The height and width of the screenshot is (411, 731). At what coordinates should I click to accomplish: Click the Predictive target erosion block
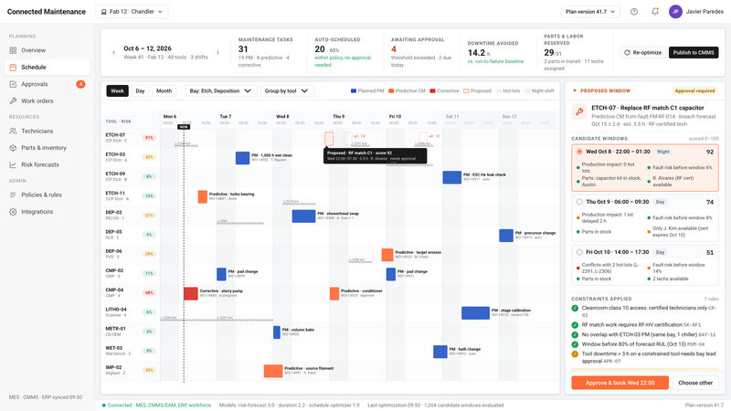click(387, 255)
